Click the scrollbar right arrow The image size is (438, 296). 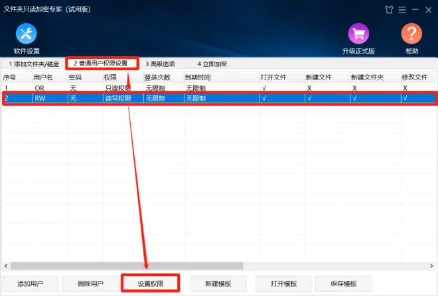tap(431, 266)
